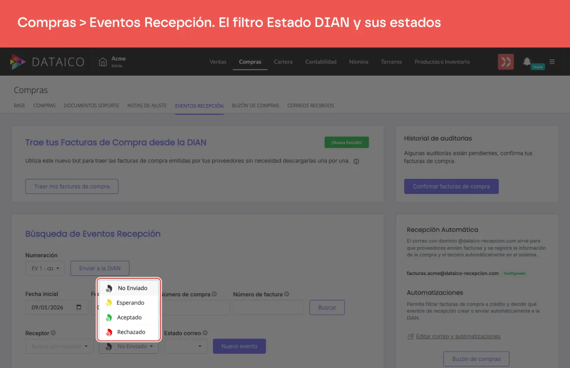Open the hamburger menu icon
This screenshot has height=368, width=570.
click(552, 62)
